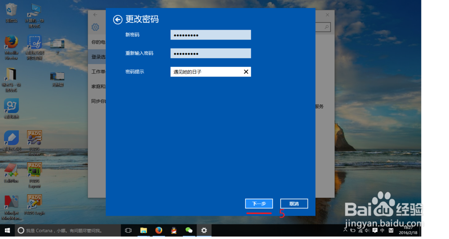The image size is (449, 239).
Task: Select the Mindjet MindManager desktop icon
Action: pos(11,207)
